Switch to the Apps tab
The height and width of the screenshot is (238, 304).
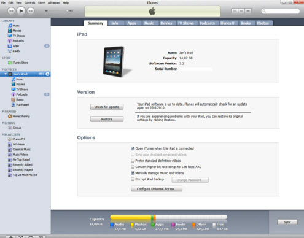point(131,23)
